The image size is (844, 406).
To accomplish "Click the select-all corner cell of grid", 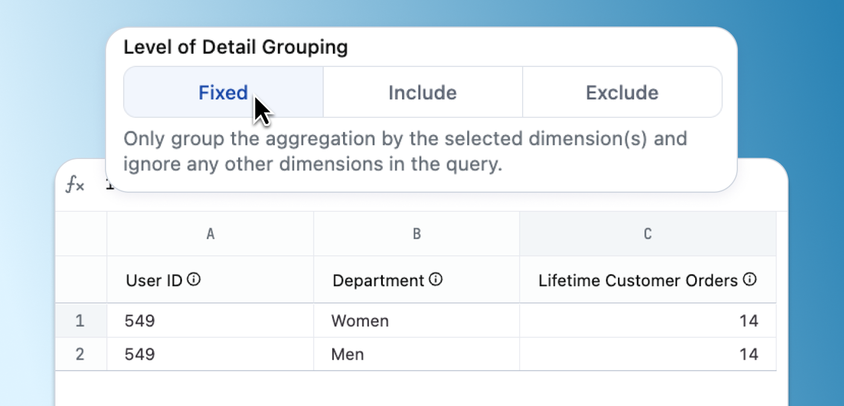I will pyautogui.click(x=81, y=234).
